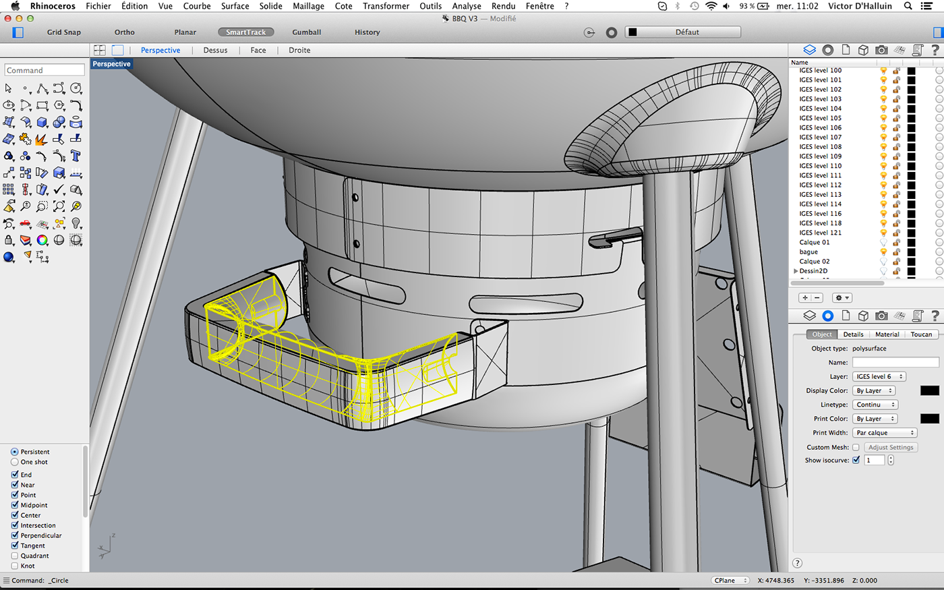The height and width of the screenshot is (590, 944).
Task: Click the Explode tool icon
Action: 41,139
